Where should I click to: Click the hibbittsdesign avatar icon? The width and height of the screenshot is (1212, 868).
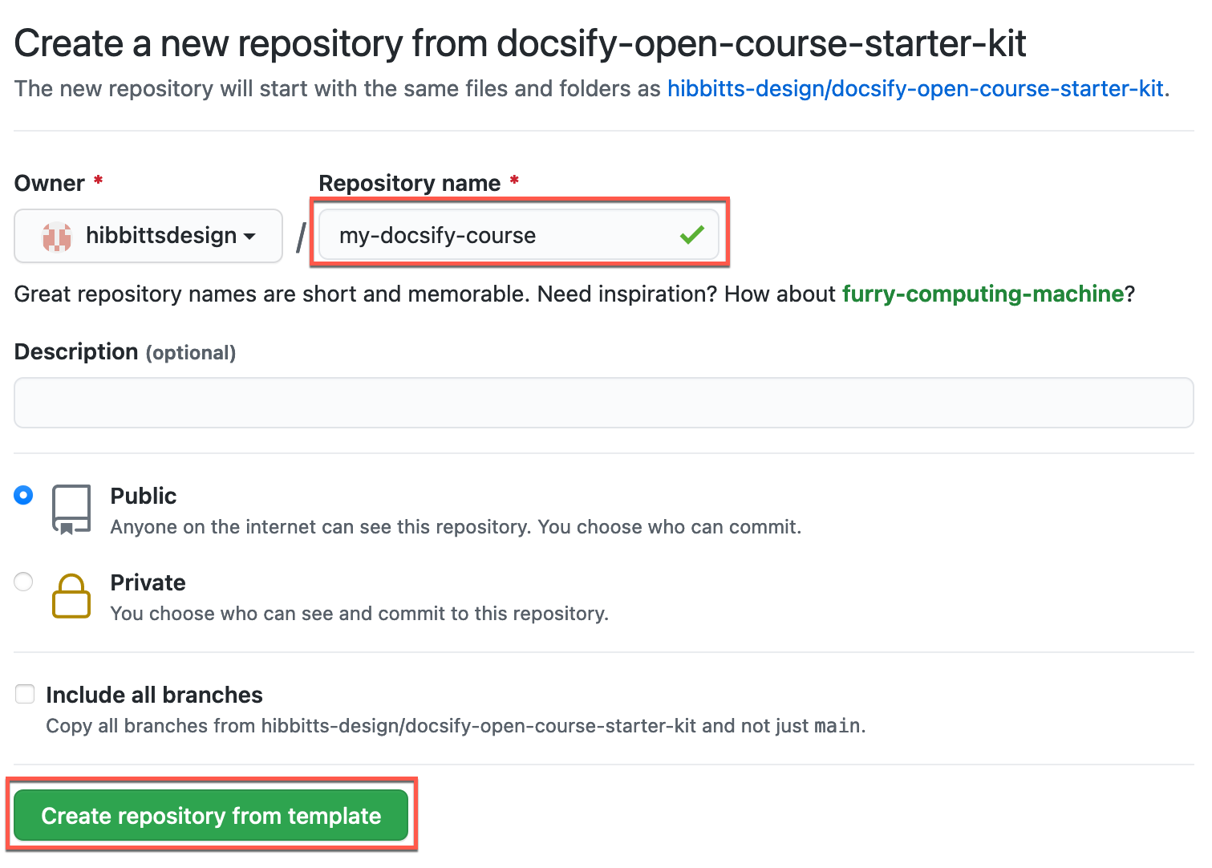[57, 236]
